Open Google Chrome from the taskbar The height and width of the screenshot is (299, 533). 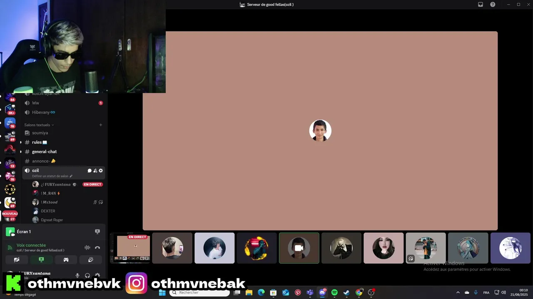point(359,292)
